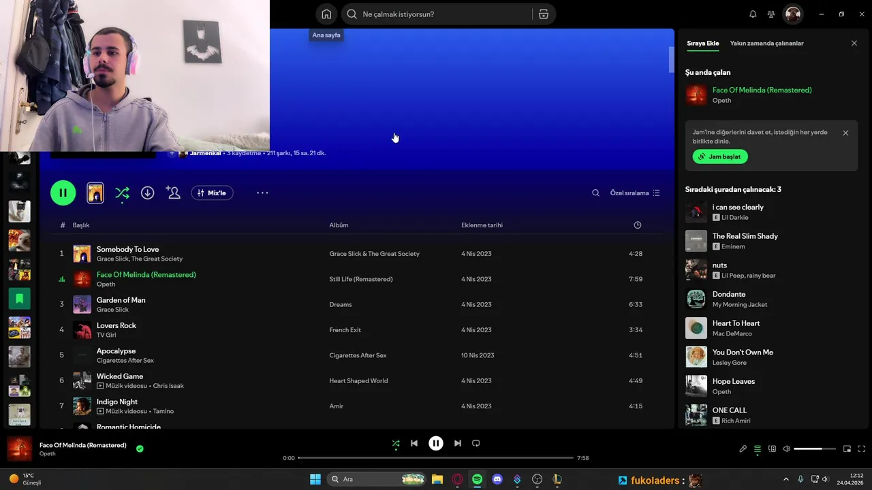Click the Mix'le button
This screenshot has height=490, width=872.
pos(212,193)
